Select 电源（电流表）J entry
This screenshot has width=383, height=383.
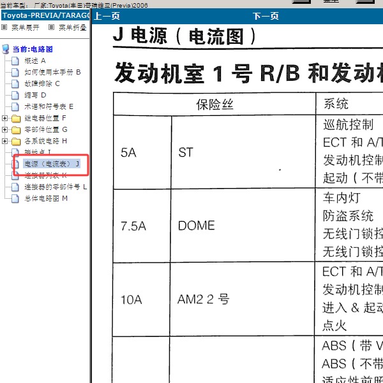coord(52,164)
